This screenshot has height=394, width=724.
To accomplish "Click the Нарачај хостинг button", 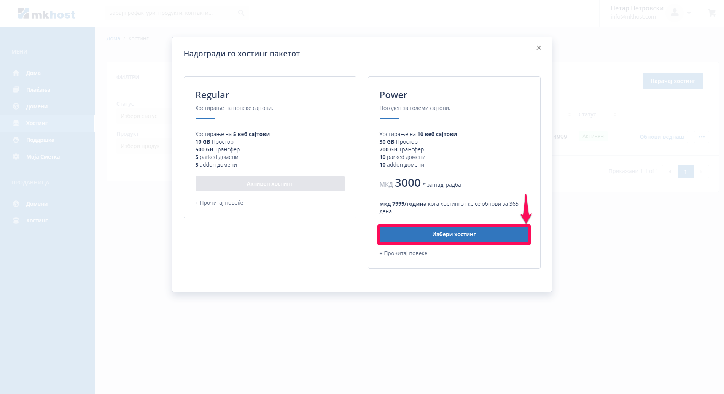I will coord(673,81).
